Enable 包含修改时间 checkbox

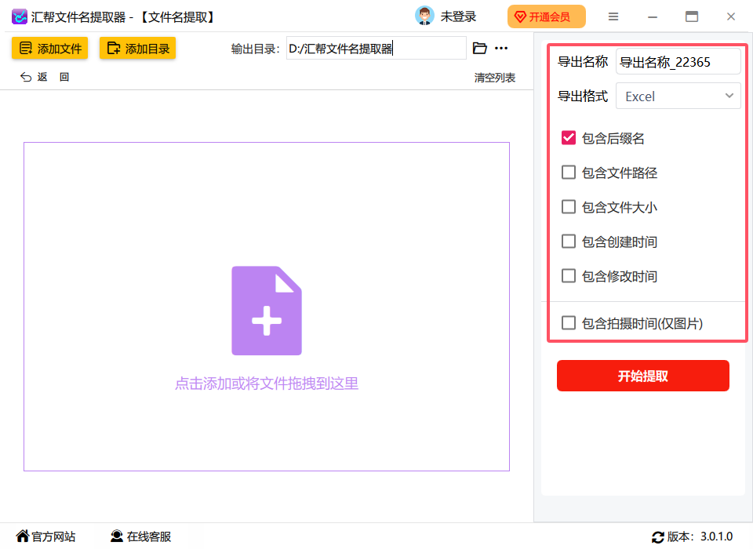[x=569, y=276]
